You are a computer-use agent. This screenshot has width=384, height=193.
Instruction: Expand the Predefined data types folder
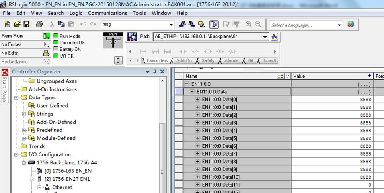click(24, 130)
